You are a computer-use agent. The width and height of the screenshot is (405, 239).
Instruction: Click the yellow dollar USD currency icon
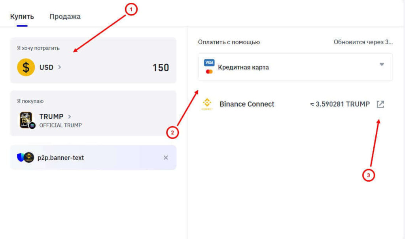26,67
